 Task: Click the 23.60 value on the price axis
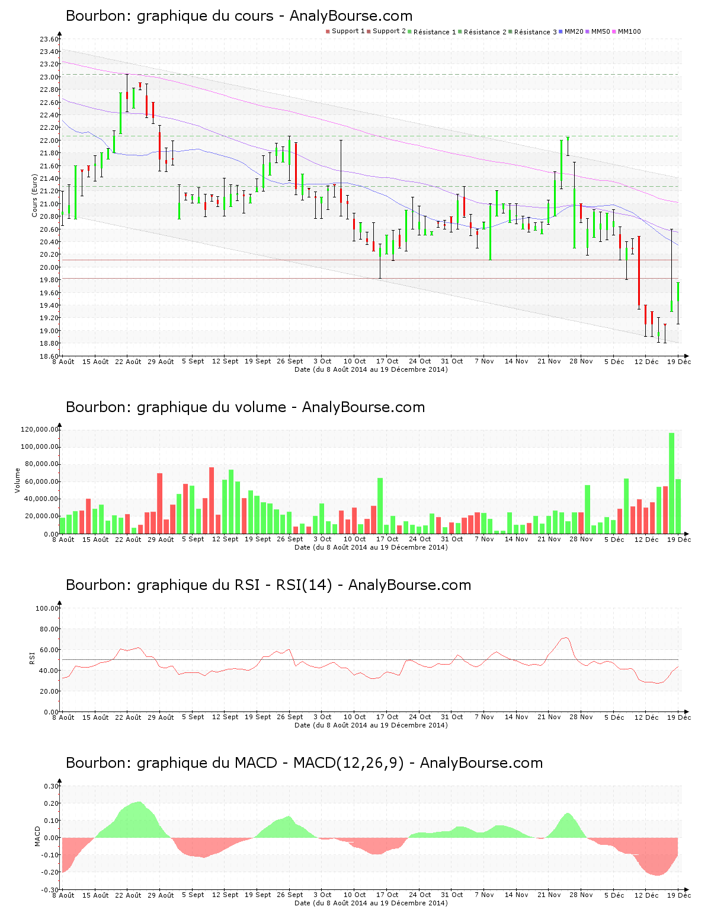point(49,39)
